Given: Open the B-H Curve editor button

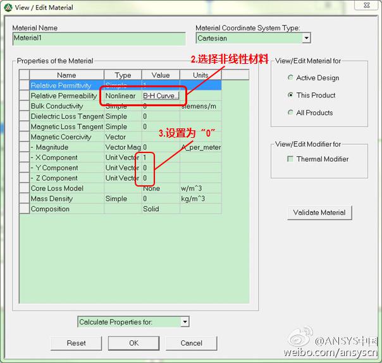Looking at the screenshot, I should click(x=161, y=95).
